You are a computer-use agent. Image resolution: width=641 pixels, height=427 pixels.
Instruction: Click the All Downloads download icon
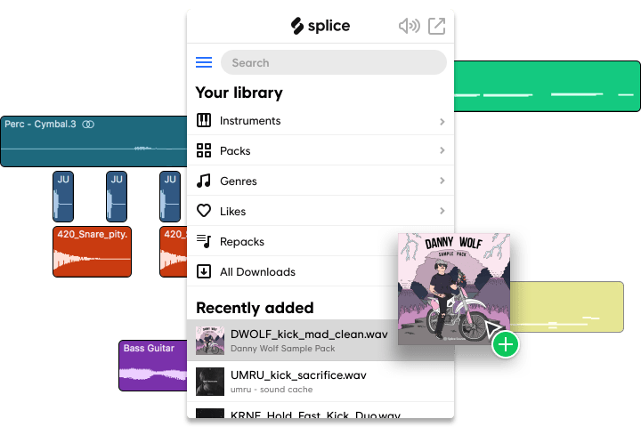(204, 271)
